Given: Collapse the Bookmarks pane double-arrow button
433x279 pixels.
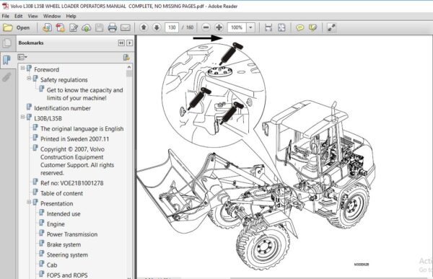Looking at the screenshot, I should (121, 43).
